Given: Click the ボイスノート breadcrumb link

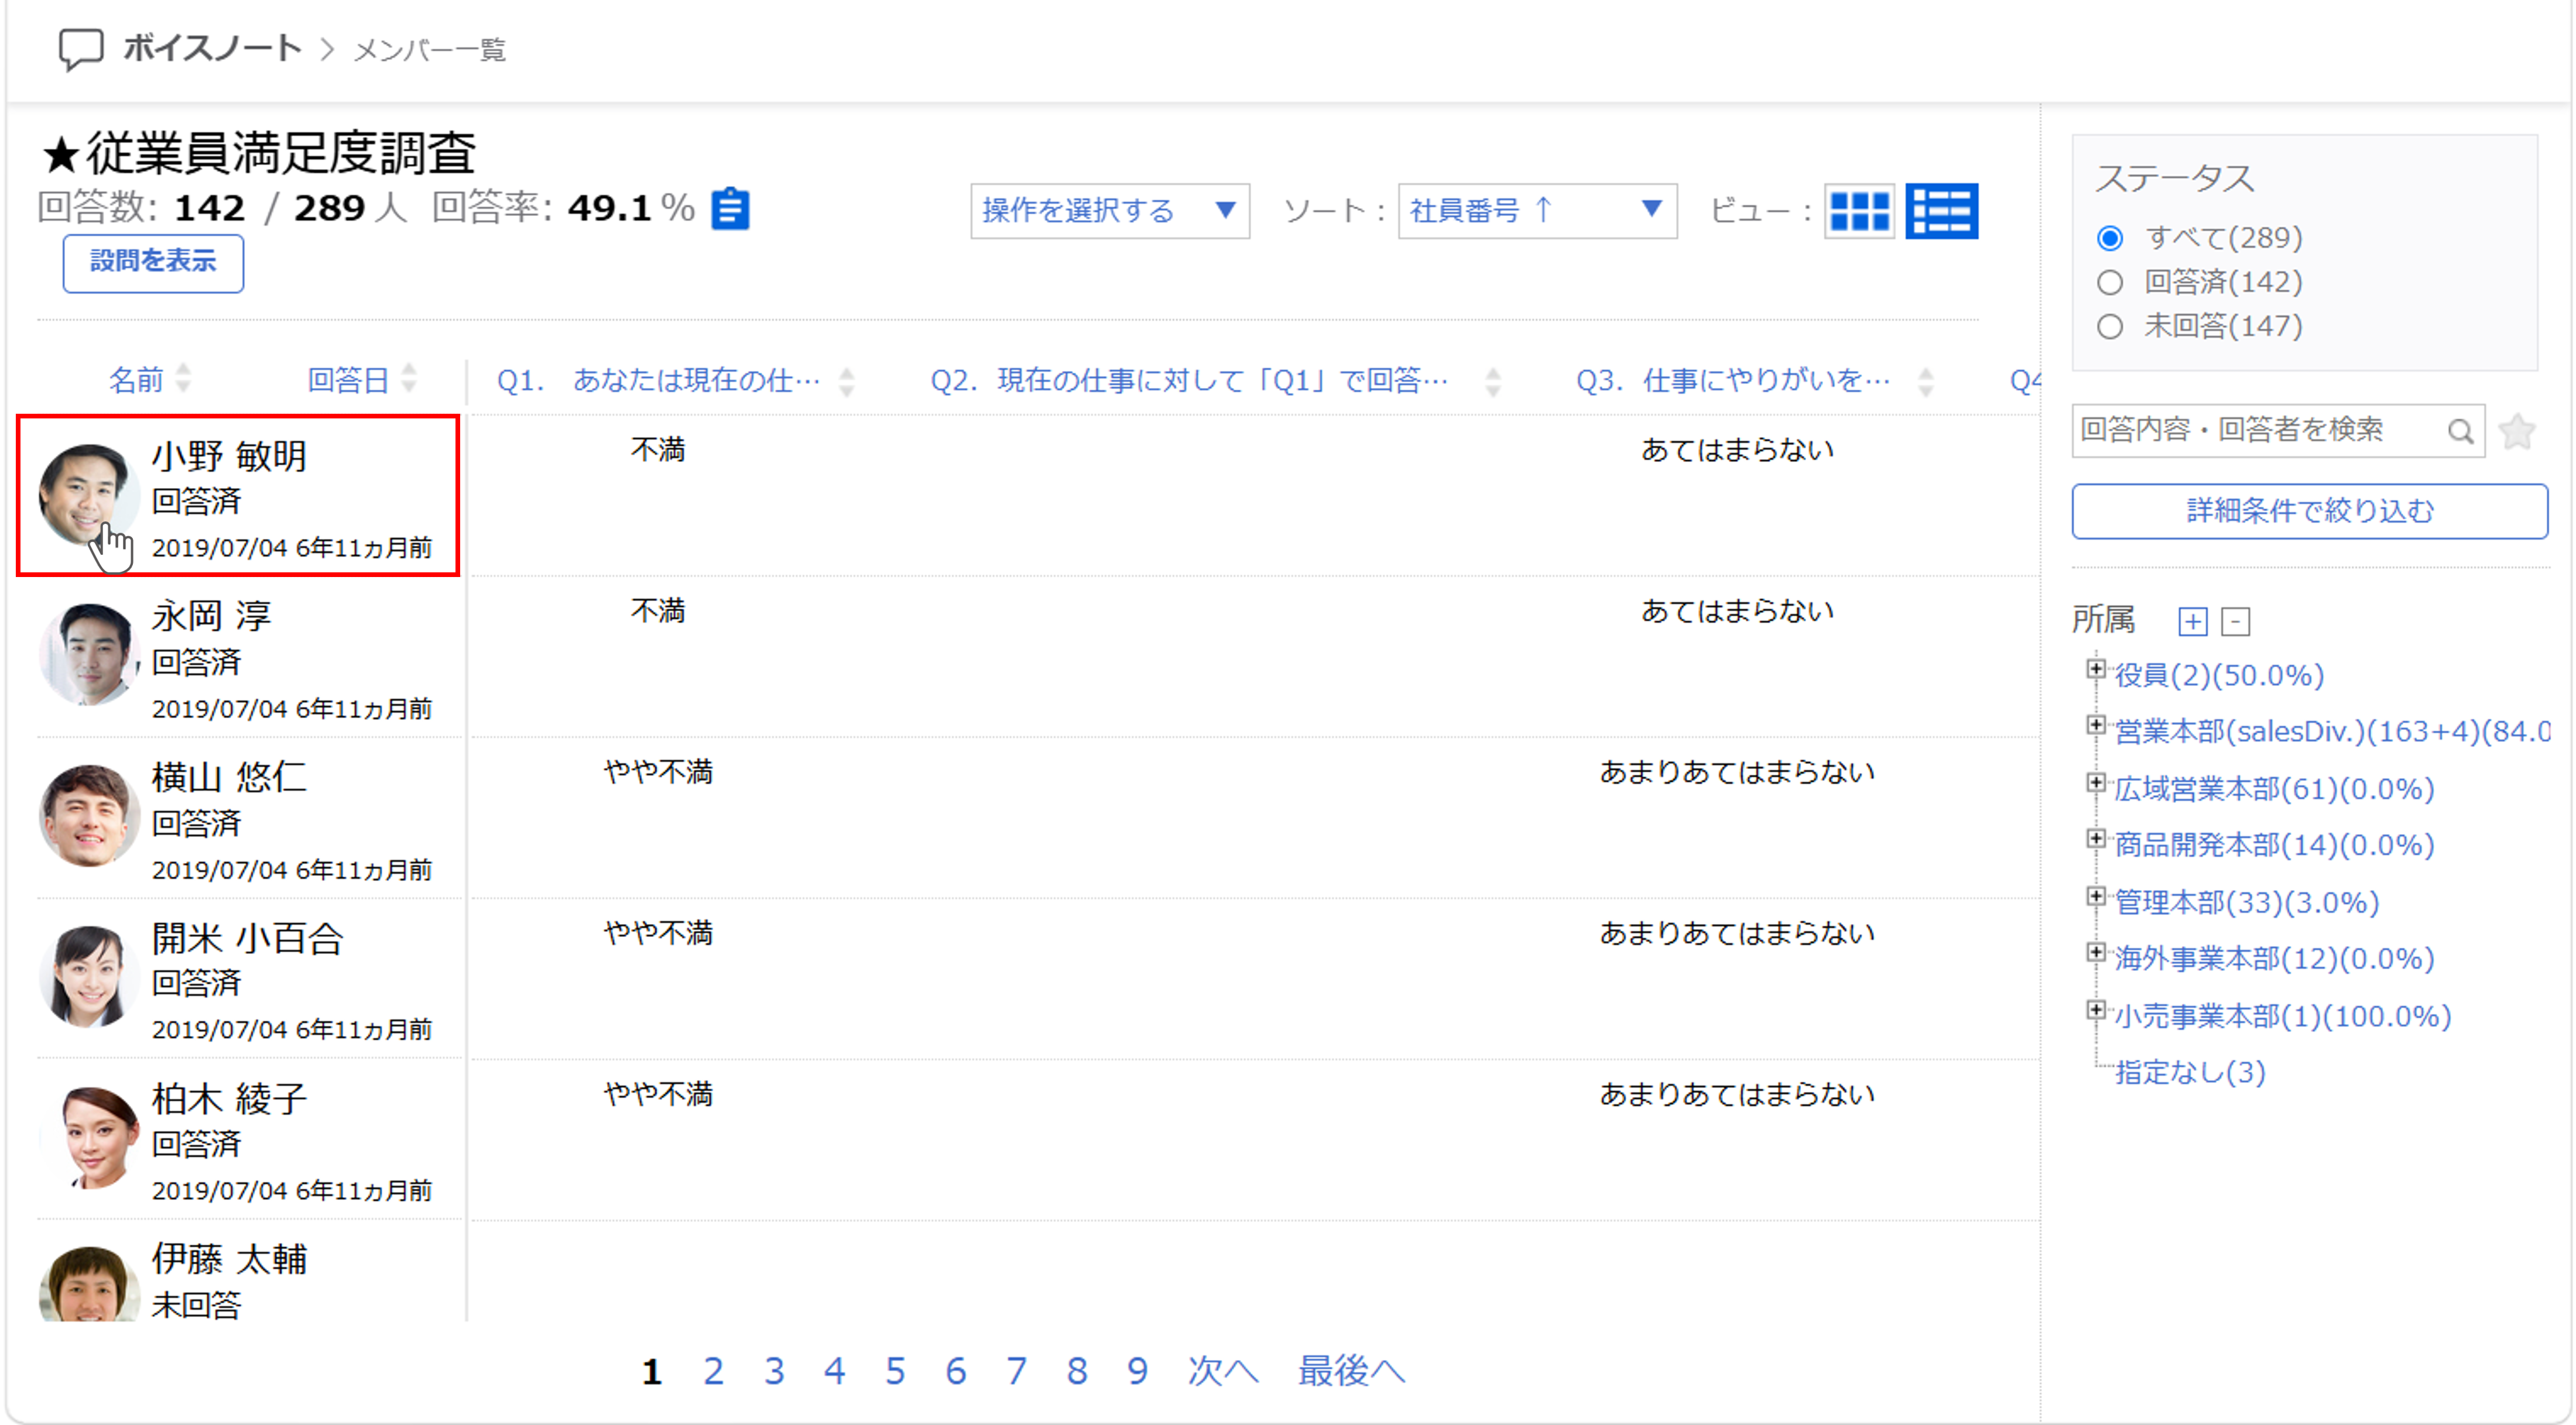Looking at the screenshot, I should point(212,48).
